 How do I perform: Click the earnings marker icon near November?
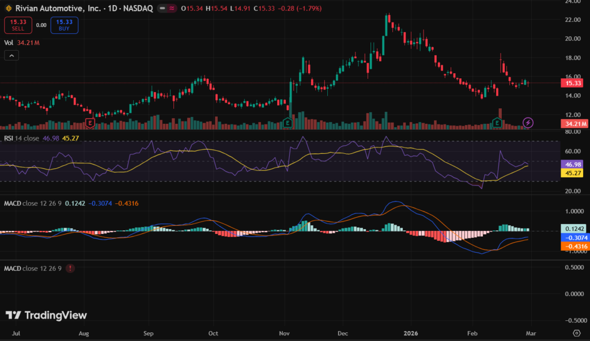tap(288, 123)
